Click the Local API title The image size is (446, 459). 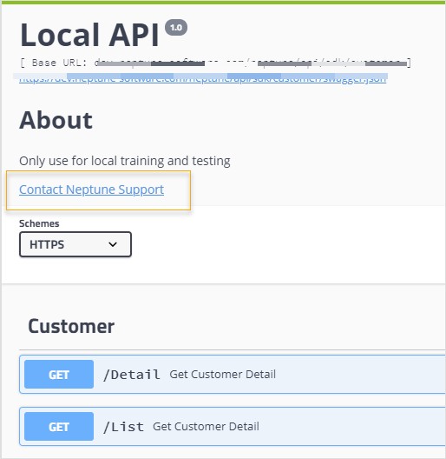(89, 35)
